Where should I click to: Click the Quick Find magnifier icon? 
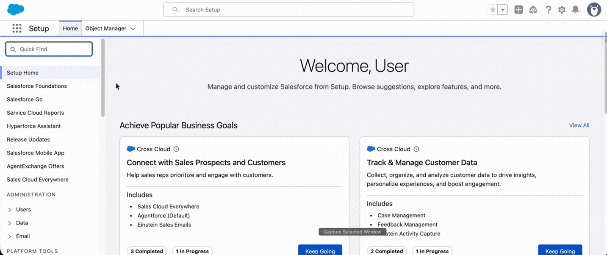point(13,50)
